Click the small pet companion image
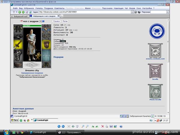This screenshot has height=135, width=180. pos(38,56)
